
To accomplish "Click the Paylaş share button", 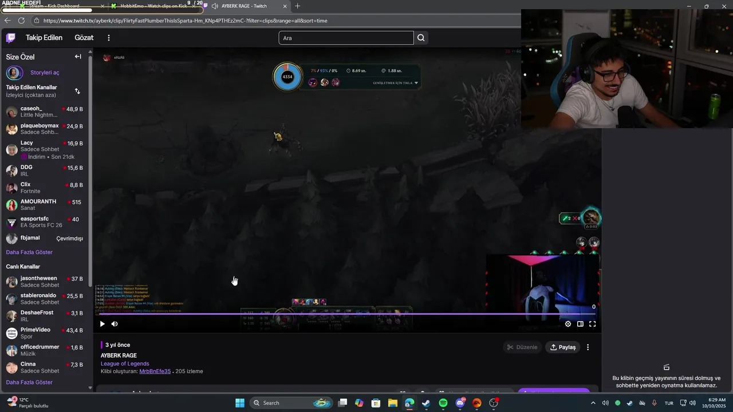I will [562, 347].
